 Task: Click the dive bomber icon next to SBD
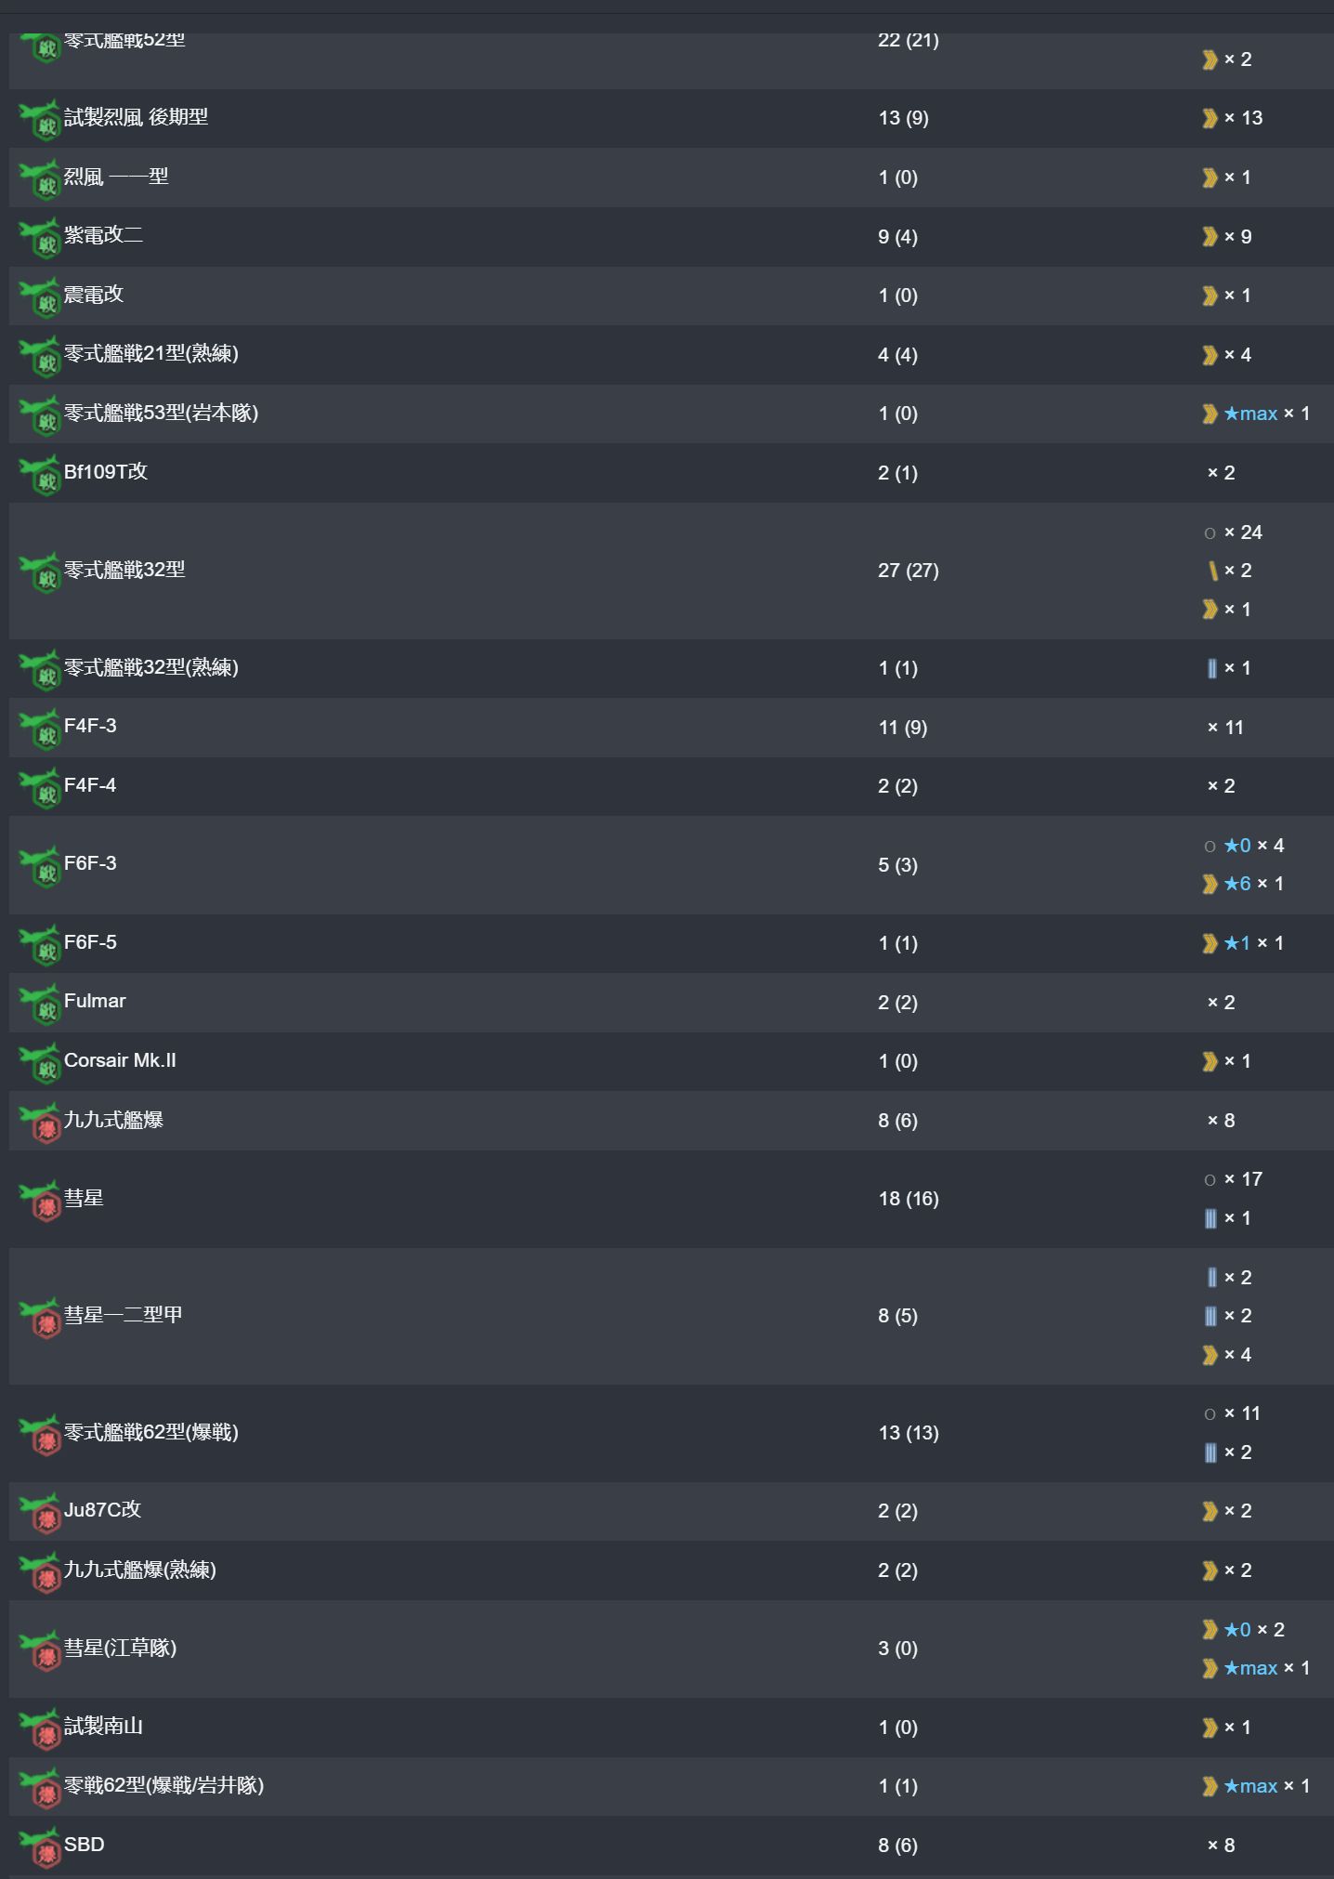pos(40,1846)
